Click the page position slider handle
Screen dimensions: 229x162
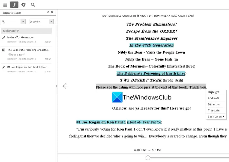point(148,158)
